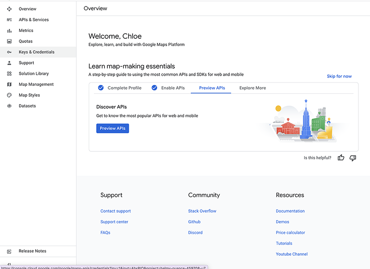Viewport: 370px width, 269px height.
Task: Open Github community link
Action: pyautogui.click(x=194, y=222)
